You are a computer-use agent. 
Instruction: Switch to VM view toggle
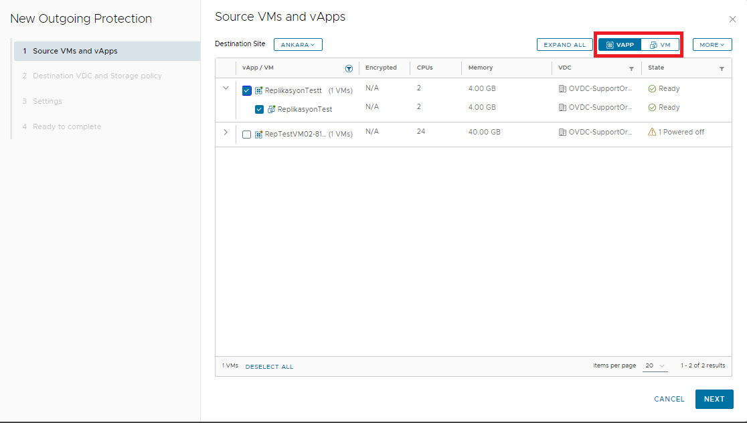click(660, 45)
